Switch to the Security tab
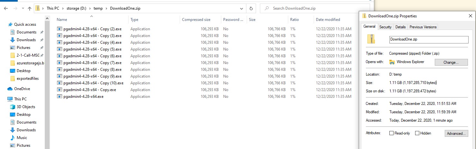Screen dimensions: 476x149 tap(385, 27)
